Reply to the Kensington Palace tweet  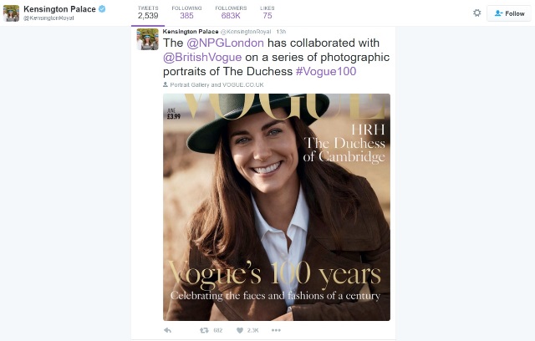click(167, 330)
